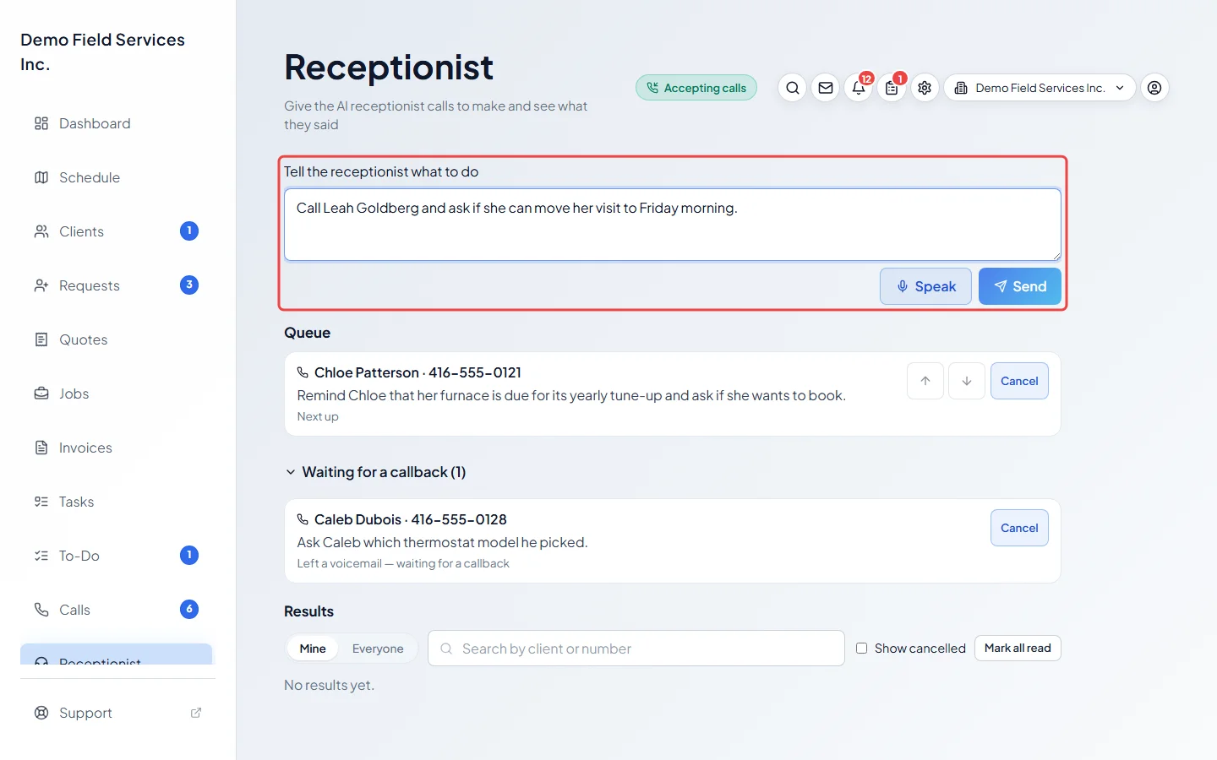Open To-Do in the sidebar

(x=117, y=556)
